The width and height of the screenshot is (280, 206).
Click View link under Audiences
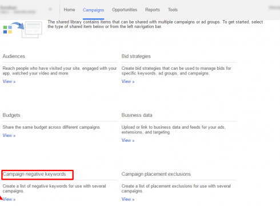click(x=9, y=81)
